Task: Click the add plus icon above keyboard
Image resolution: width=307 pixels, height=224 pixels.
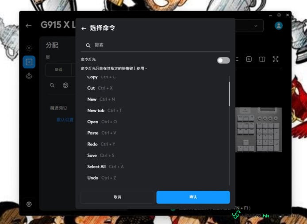Action: [x=249, y=59]
